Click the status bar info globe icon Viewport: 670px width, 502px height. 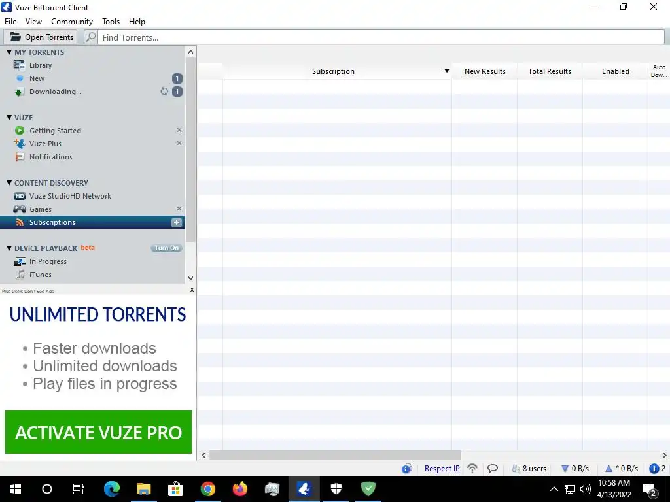click(x=406, y=469)
